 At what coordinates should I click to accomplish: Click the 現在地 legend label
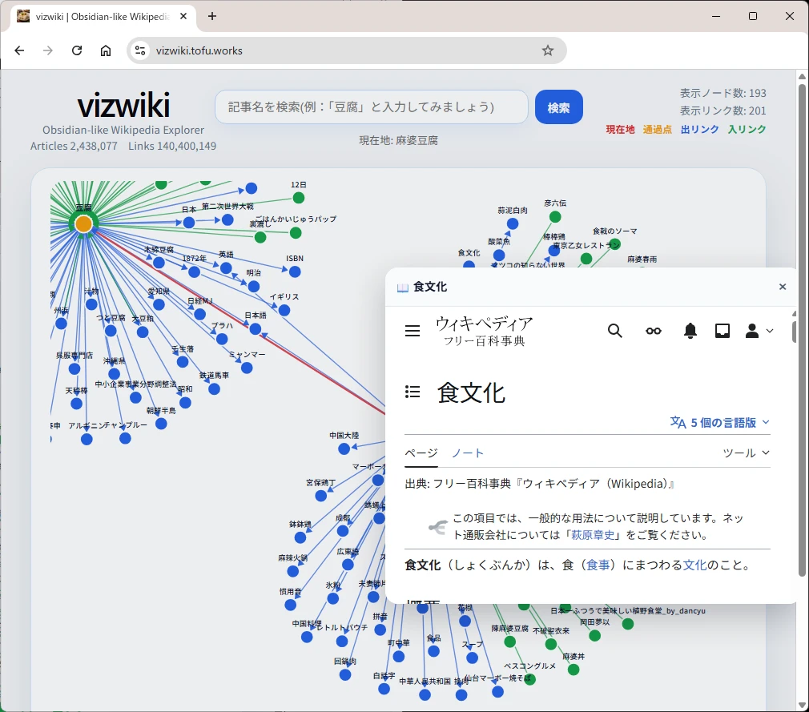pyautogui.click(x=620, y=130)
